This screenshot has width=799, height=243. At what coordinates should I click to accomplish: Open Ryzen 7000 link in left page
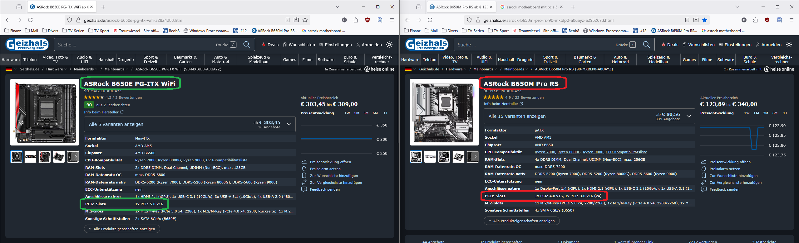[x=145, y=160]
